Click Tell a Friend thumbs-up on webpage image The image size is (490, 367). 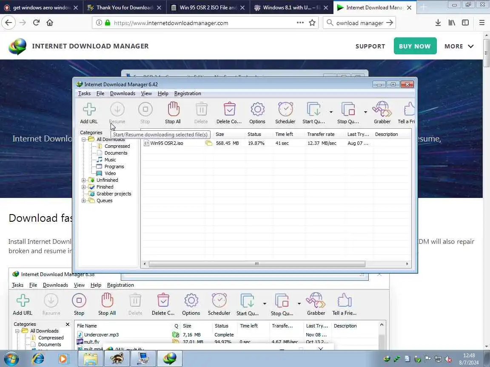(x=345, y=304)
